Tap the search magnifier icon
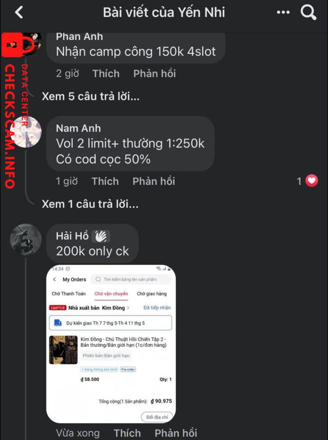Viewport: 328px width, 440px height. click(308, 12)
